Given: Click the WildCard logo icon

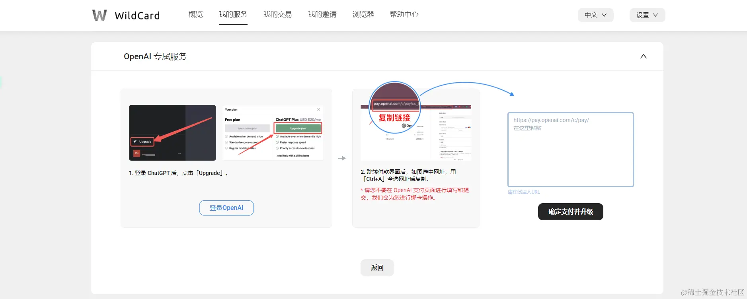Looking at the screenshot, I should click(99, 15).
